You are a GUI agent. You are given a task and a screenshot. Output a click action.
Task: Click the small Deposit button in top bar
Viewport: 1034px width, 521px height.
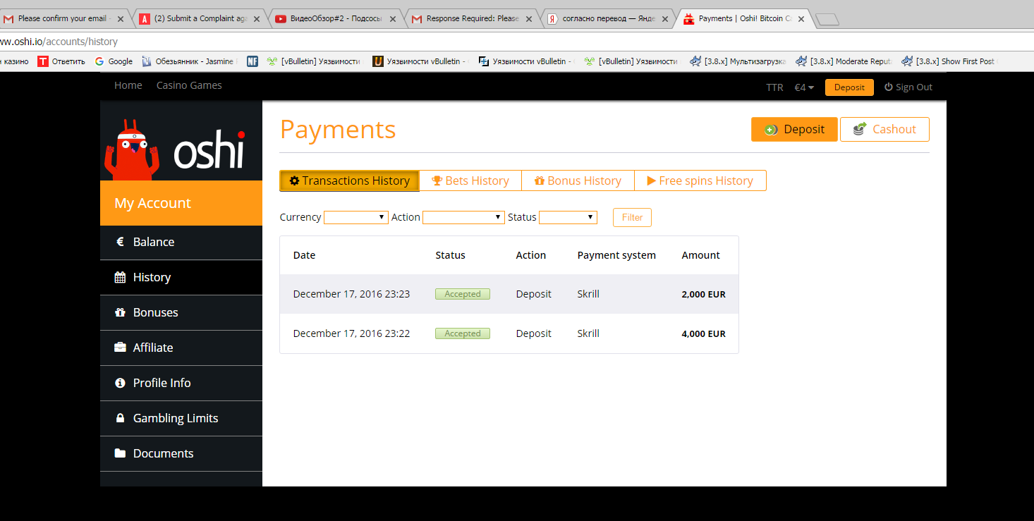point(849,87)
